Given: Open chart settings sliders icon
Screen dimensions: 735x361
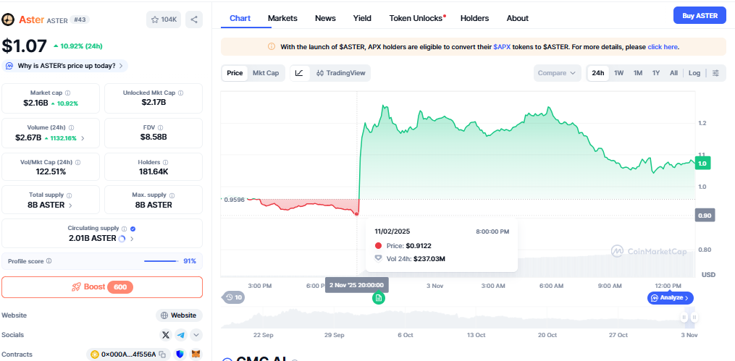Looking at the screenshot, I should point(715,73).
